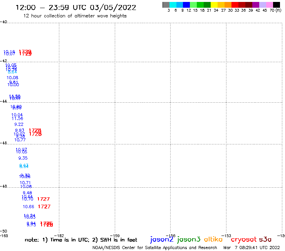Select the yellow 24 ft legend swatch
285x251 pixels.
pyautogui.click(x=214, y=5)
